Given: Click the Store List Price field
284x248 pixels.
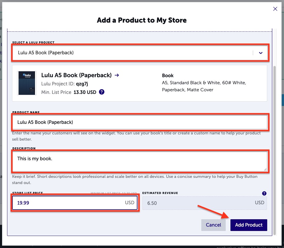Looking at the screenshot, I should [75, 203].
